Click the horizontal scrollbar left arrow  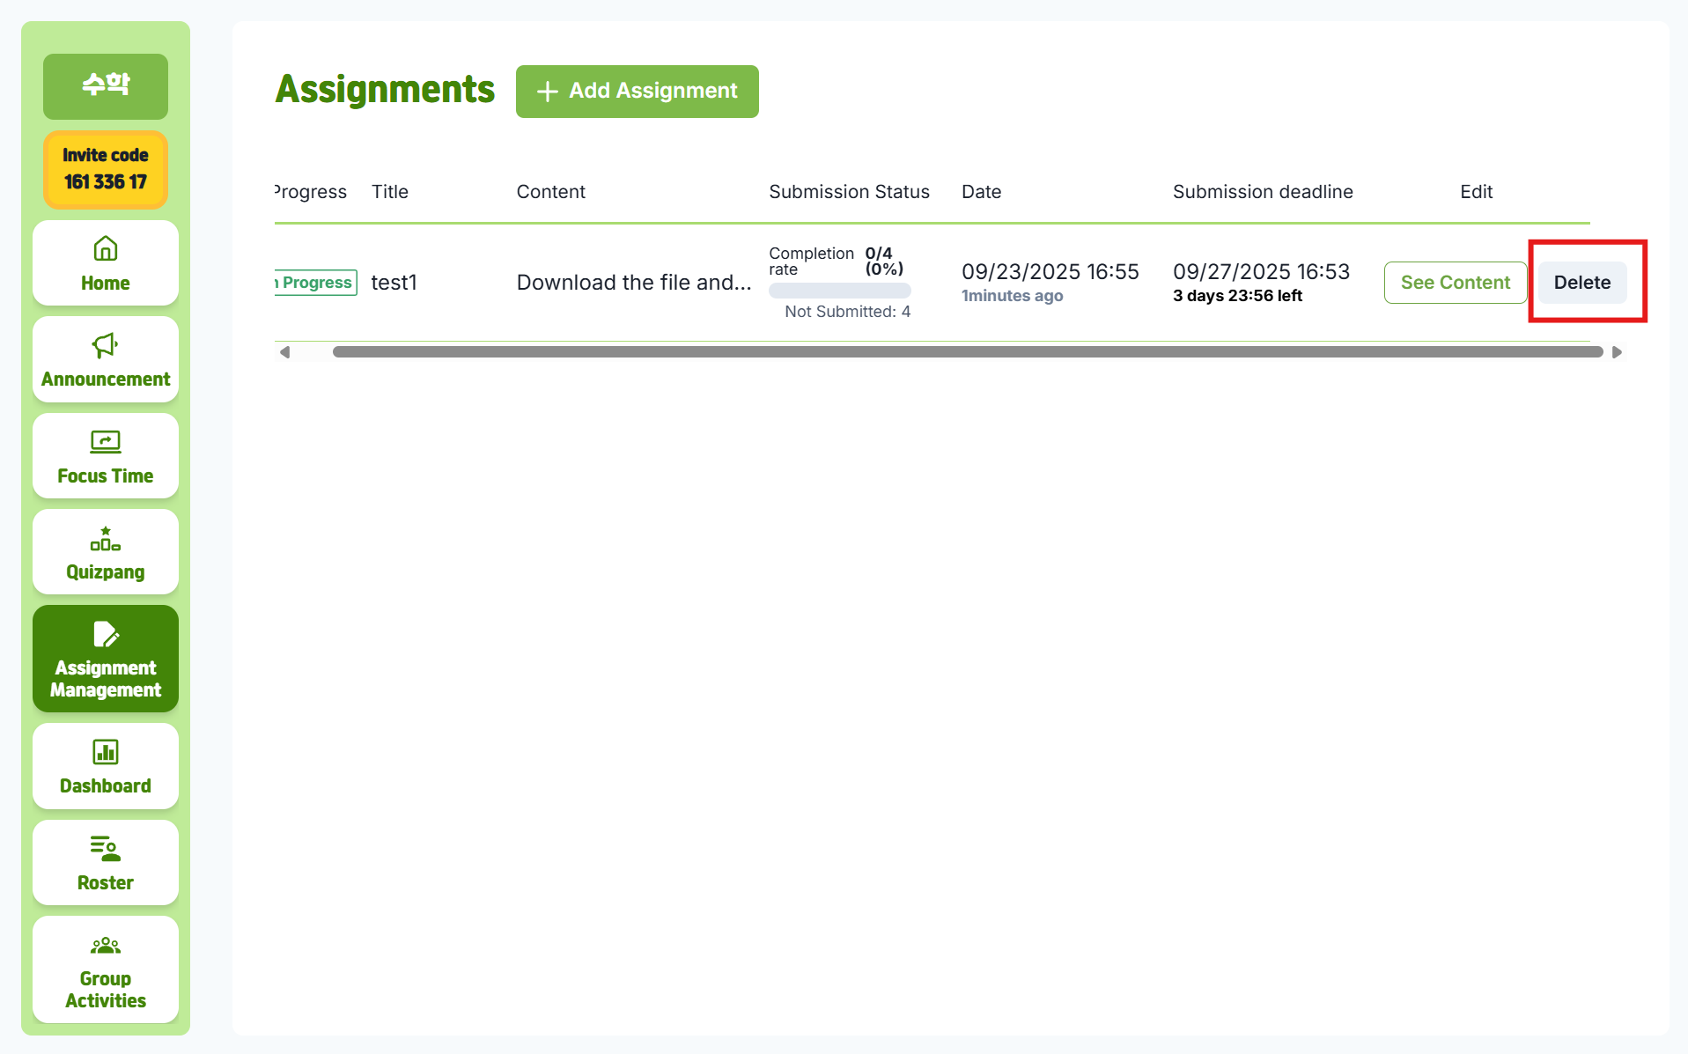pos(284,352)
